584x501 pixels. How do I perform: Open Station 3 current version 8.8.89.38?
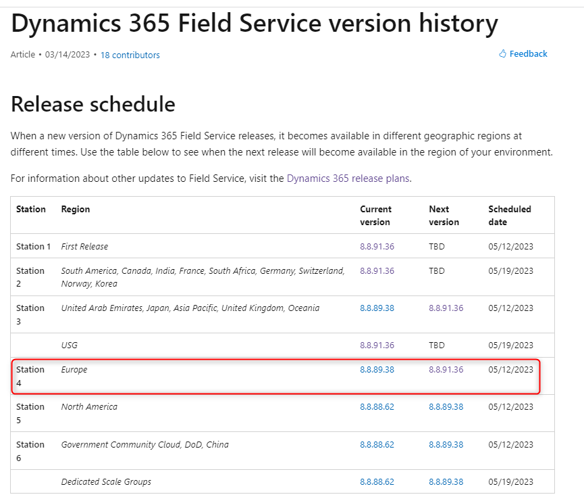click(377, 308)
